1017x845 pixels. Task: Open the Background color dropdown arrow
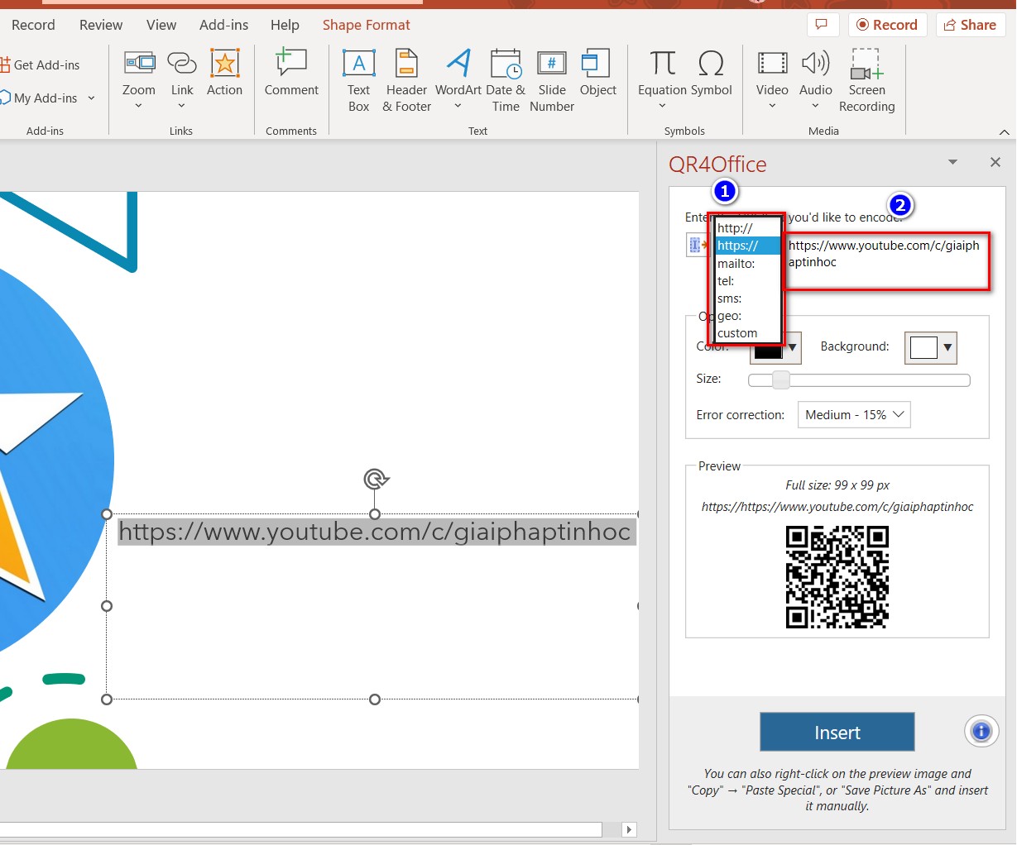click(947, 347)
